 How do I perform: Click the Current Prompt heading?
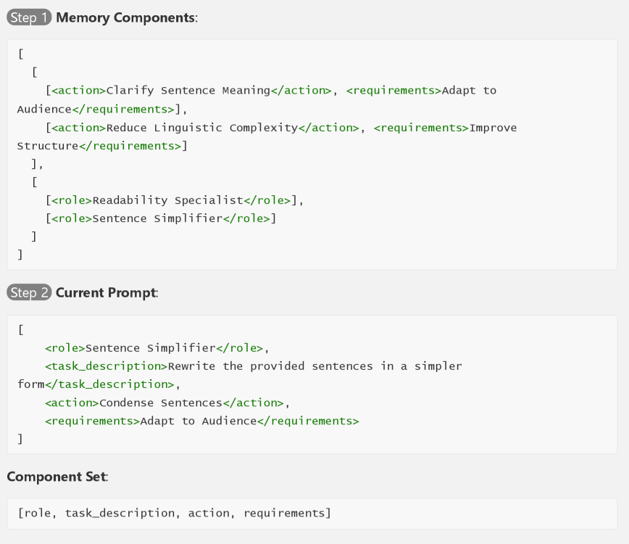(106, 293)
